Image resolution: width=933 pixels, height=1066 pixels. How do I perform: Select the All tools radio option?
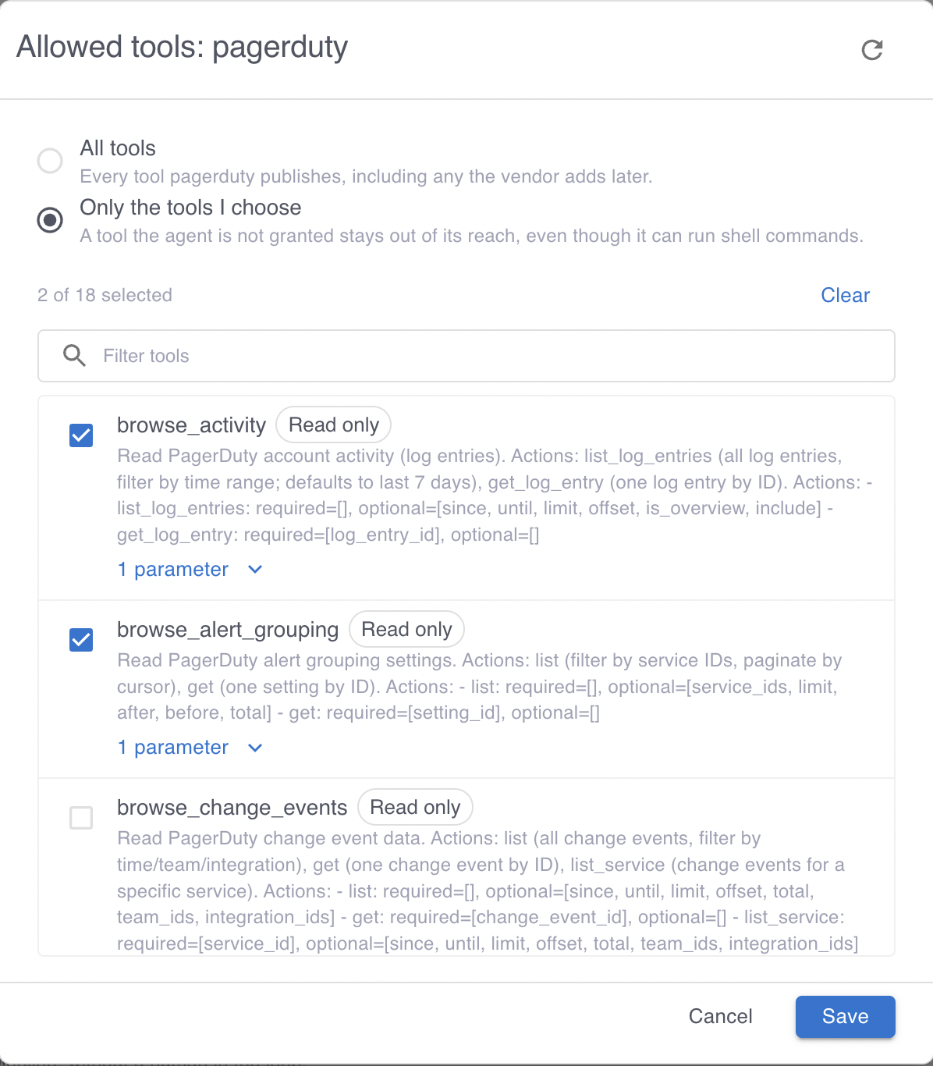pos(50,160)
